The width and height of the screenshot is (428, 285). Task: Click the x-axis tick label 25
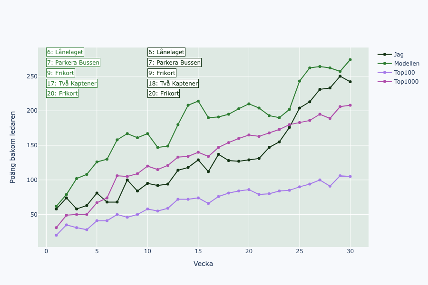[299, 251]
